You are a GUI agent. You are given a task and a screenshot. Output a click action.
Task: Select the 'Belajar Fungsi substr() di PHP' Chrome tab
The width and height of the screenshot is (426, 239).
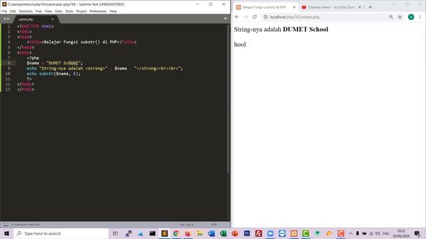[264, 7]
